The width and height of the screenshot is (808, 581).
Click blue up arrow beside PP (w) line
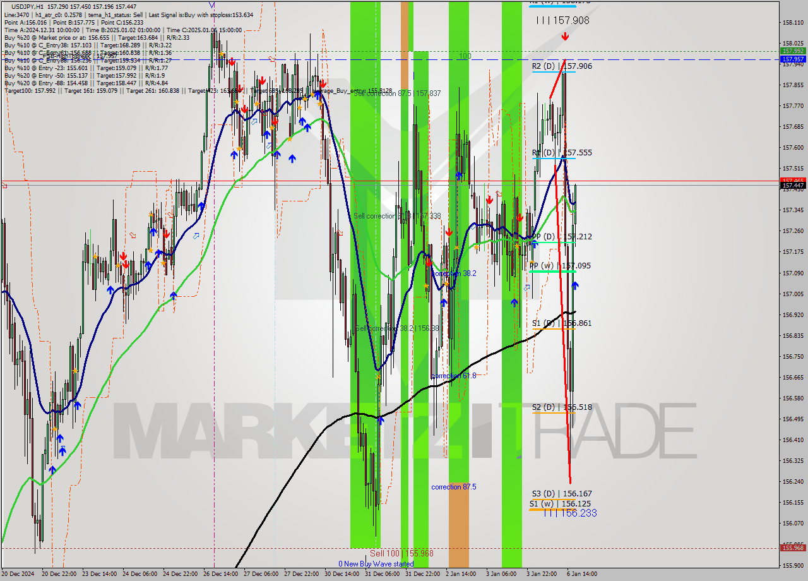click(x=575, y=285)
